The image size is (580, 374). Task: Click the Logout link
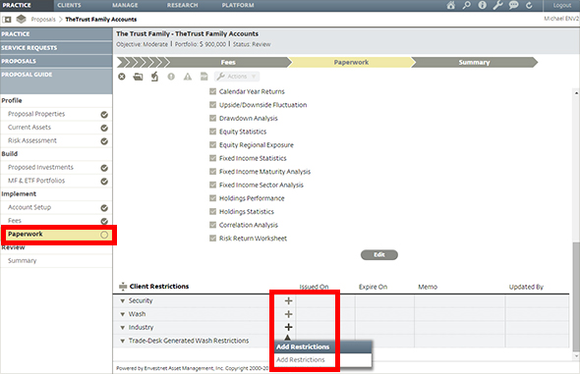click(x=562, y=5)
